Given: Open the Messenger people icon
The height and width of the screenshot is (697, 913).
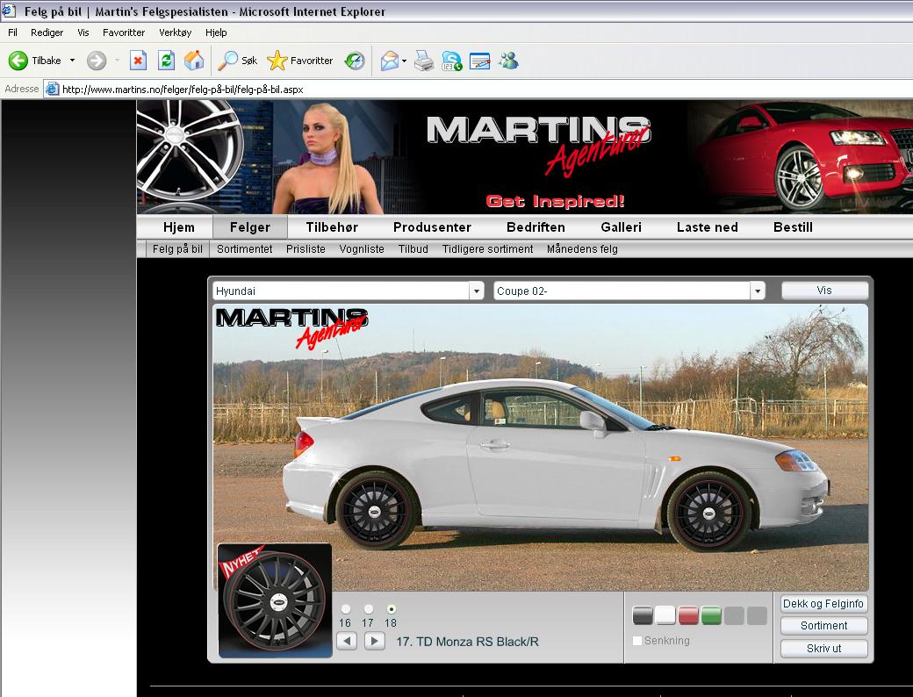Looking at the screenshot, I should click(508, 61).
